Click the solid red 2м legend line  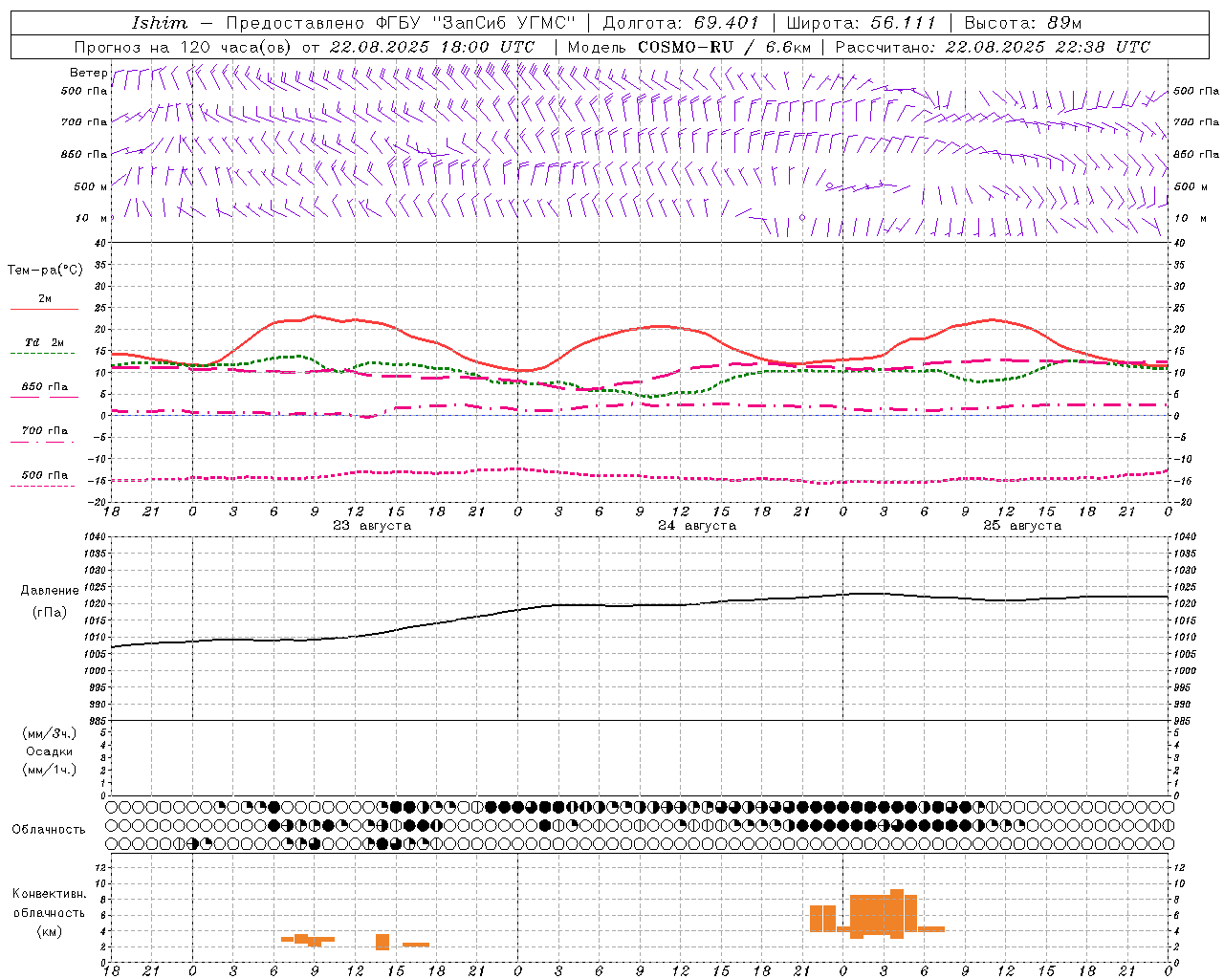coord(44,309)
